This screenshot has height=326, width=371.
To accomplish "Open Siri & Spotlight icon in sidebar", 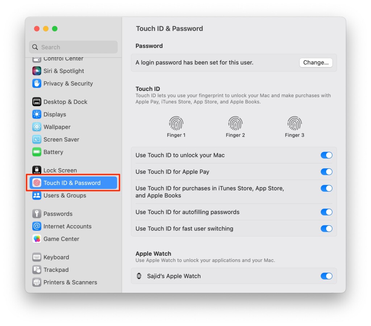I will [x=37, y=71].
